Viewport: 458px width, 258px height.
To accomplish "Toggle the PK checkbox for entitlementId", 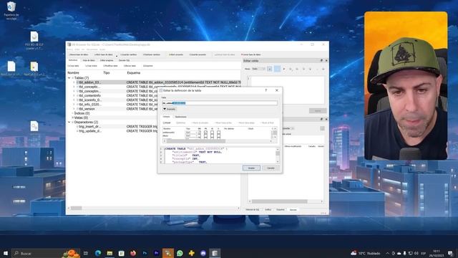I will pyautogui.click(x=205, y=133).
